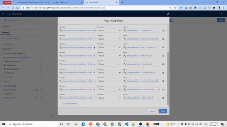This screenshot has width=227, height=127.
Task: Open Operator dropdown for ShippingAddress City row
Action: (x=110, y=64)
